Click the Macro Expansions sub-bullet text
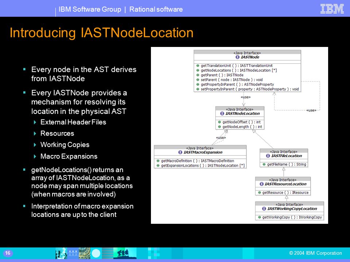 pyautogui.click(x=69, y=156)
